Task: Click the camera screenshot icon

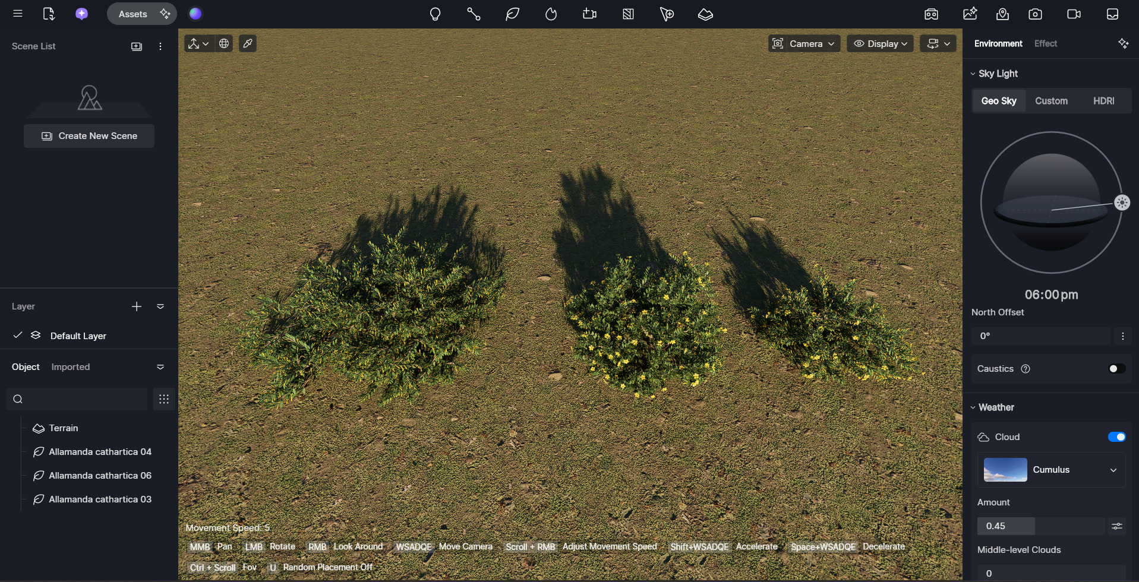Action: [1035, 14]
